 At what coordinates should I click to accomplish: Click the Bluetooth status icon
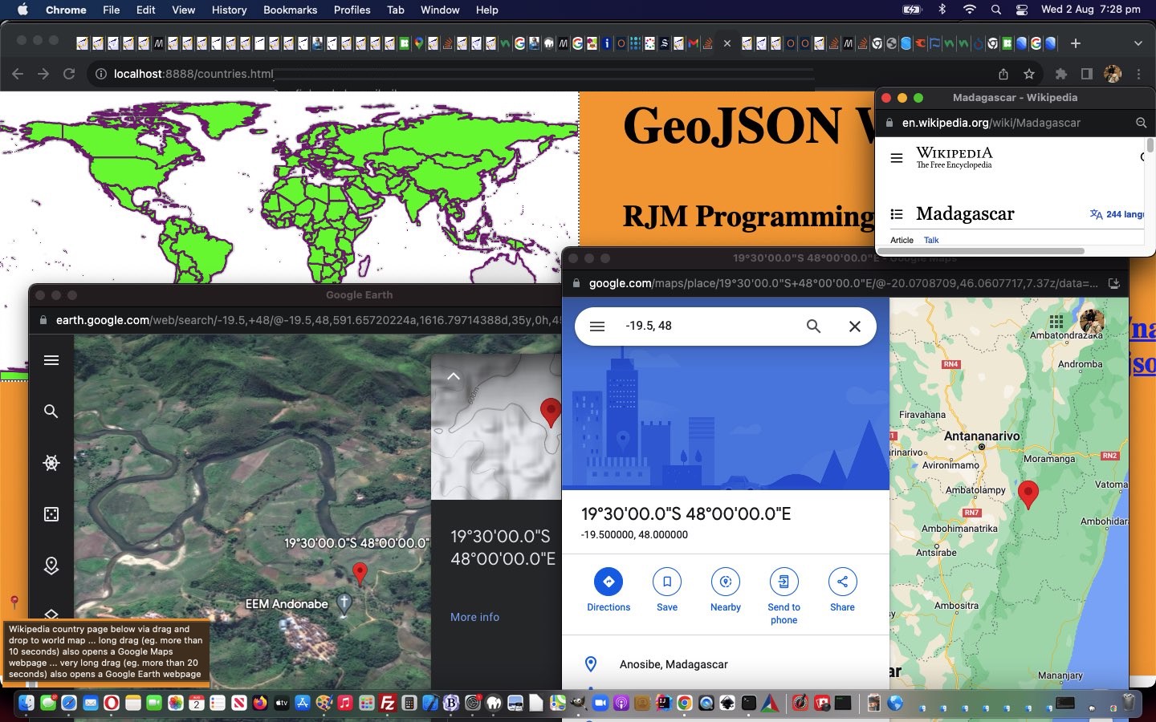[x=942, y=10]
